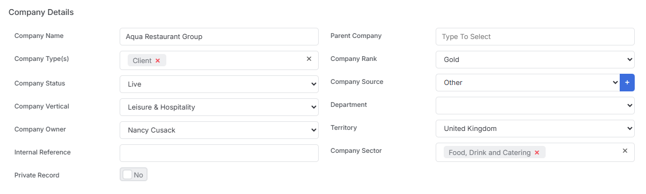
Task: Open the Company Vertical dropdown
Action: pos(219,107)
